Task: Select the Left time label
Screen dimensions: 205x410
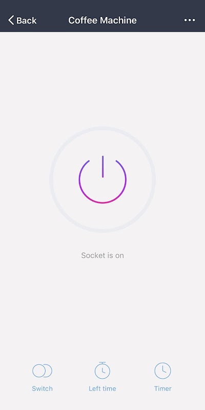Action: 102,388
